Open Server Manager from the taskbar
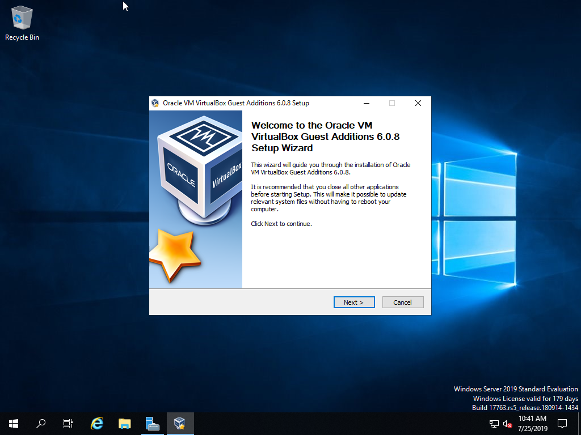 tap(152, 424)
